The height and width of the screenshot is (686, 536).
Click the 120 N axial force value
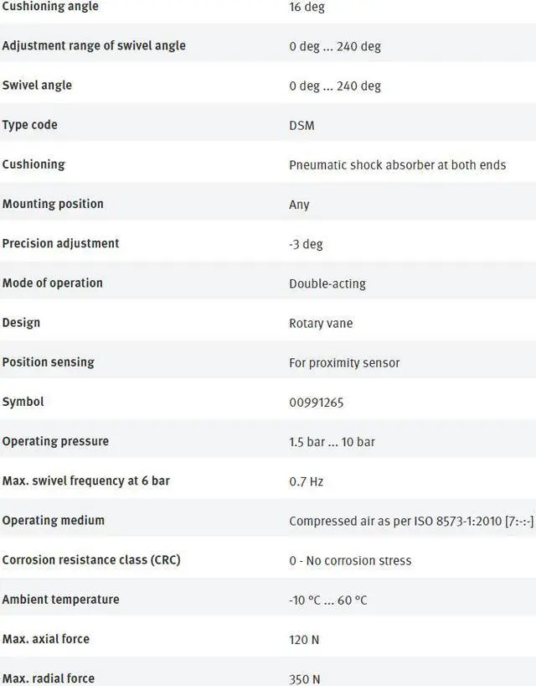point(304,640)
